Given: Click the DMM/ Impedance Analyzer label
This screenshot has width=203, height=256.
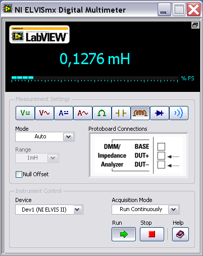Looking at the screenshot, I should point(112,156).
